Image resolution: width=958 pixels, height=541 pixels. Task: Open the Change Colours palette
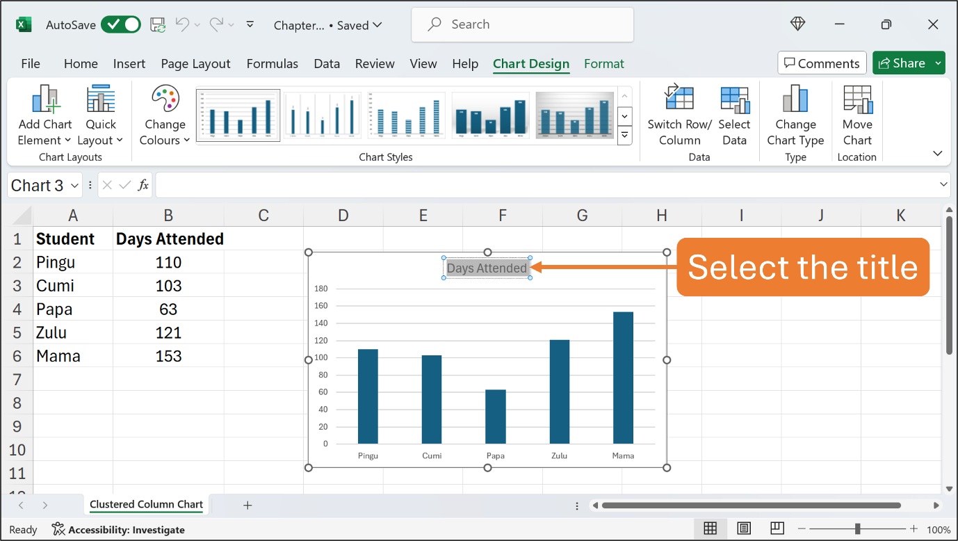click(x=165, y=115)
